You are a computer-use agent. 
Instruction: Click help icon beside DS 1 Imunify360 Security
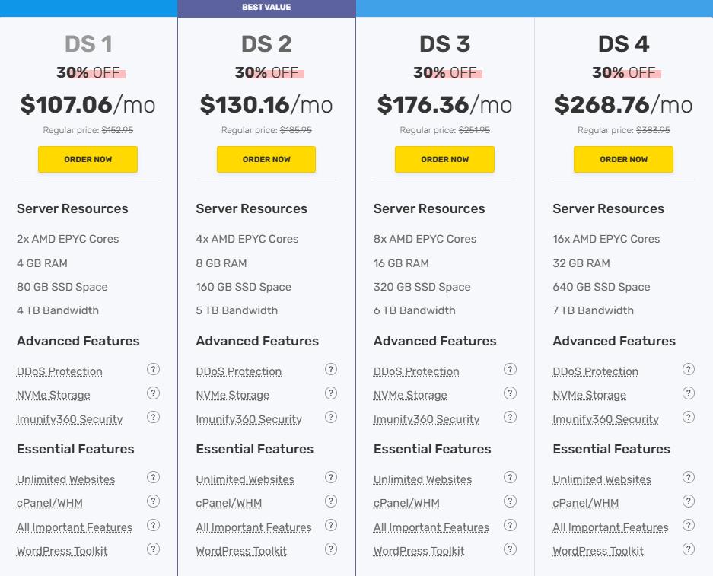tap(153, 417)
